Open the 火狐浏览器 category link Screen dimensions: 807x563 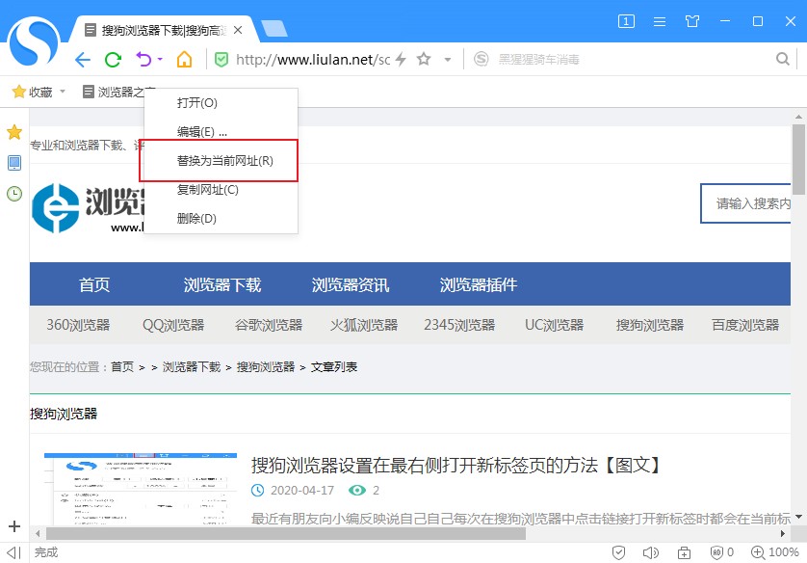[364, 325]
